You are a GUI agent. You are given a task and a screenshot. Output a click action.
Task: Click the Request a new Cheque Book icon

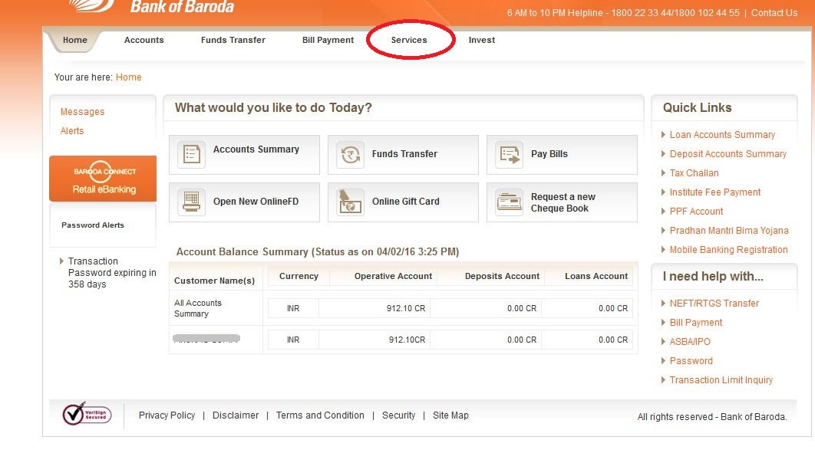[510, 202]
